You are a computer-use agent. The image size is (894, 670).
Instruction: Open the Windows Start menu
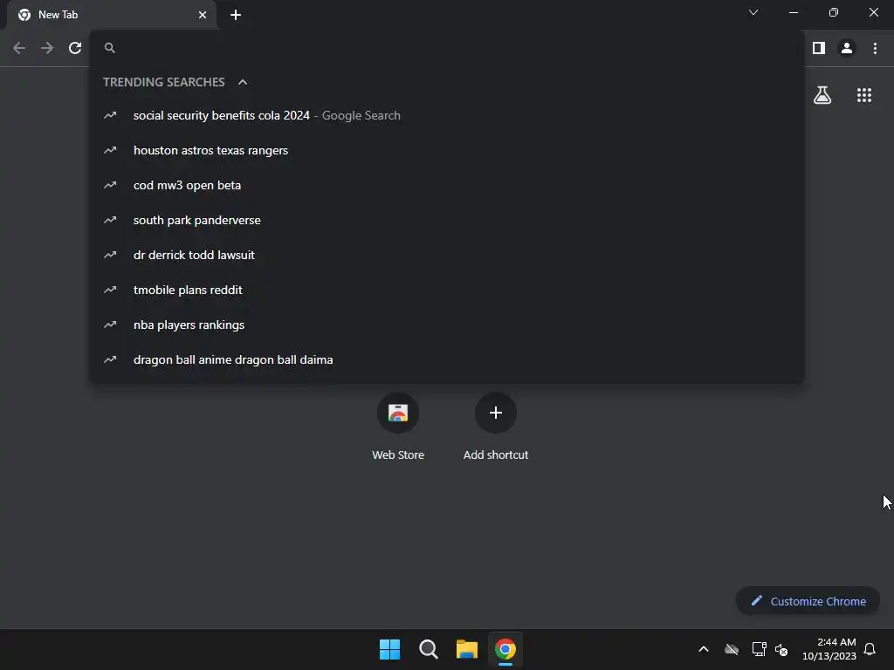pos(390,649)
